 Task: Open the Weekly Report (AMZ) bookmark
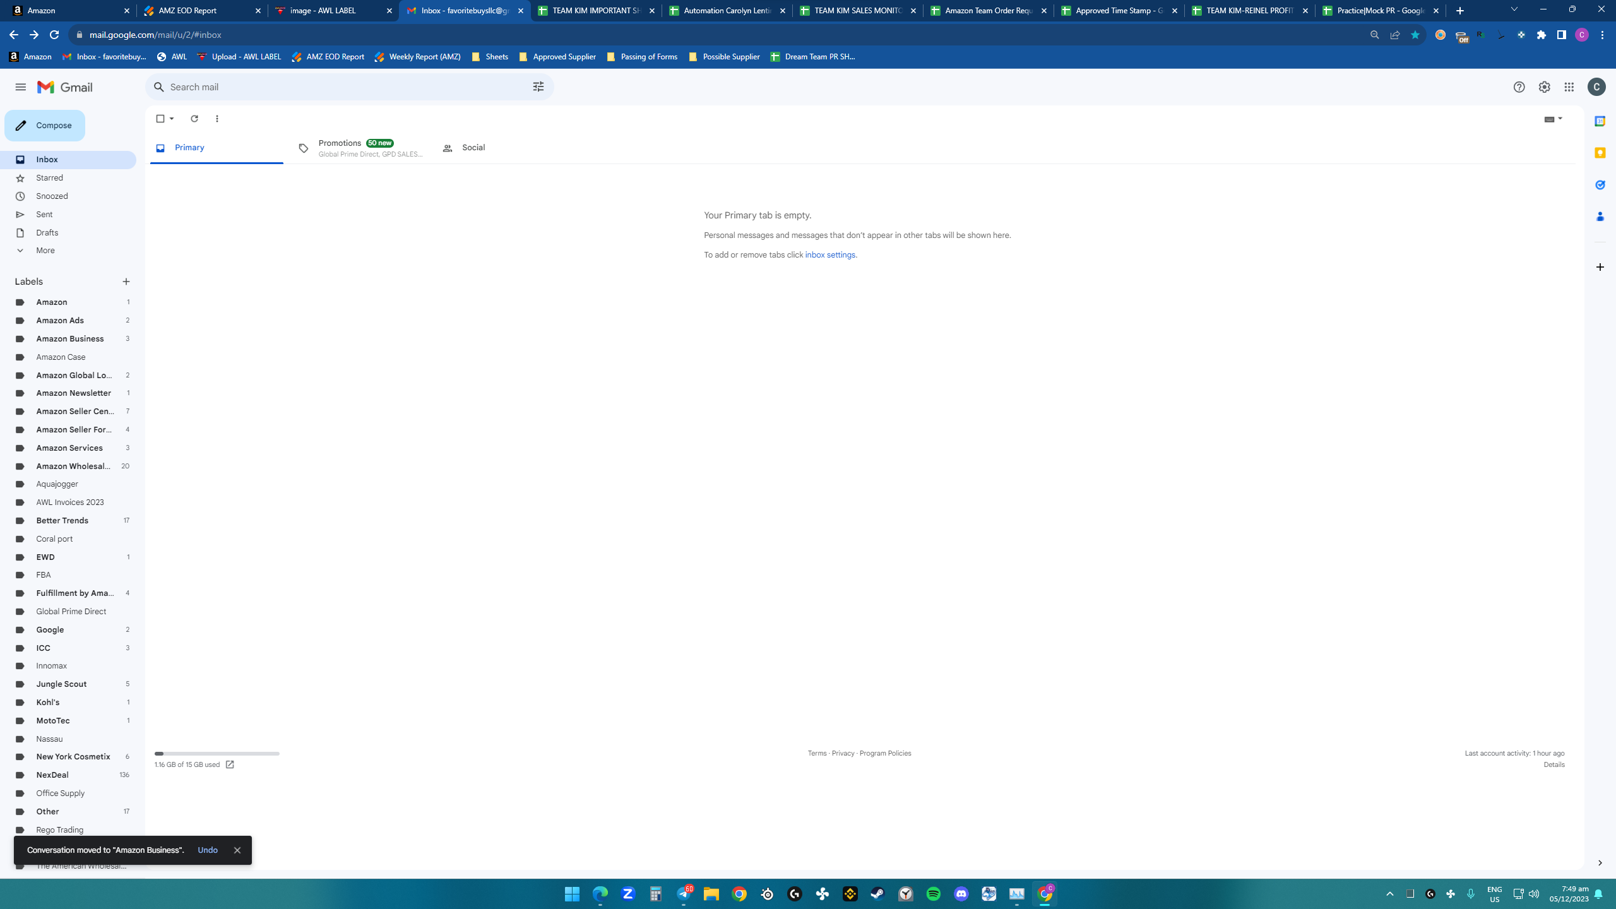418,57
